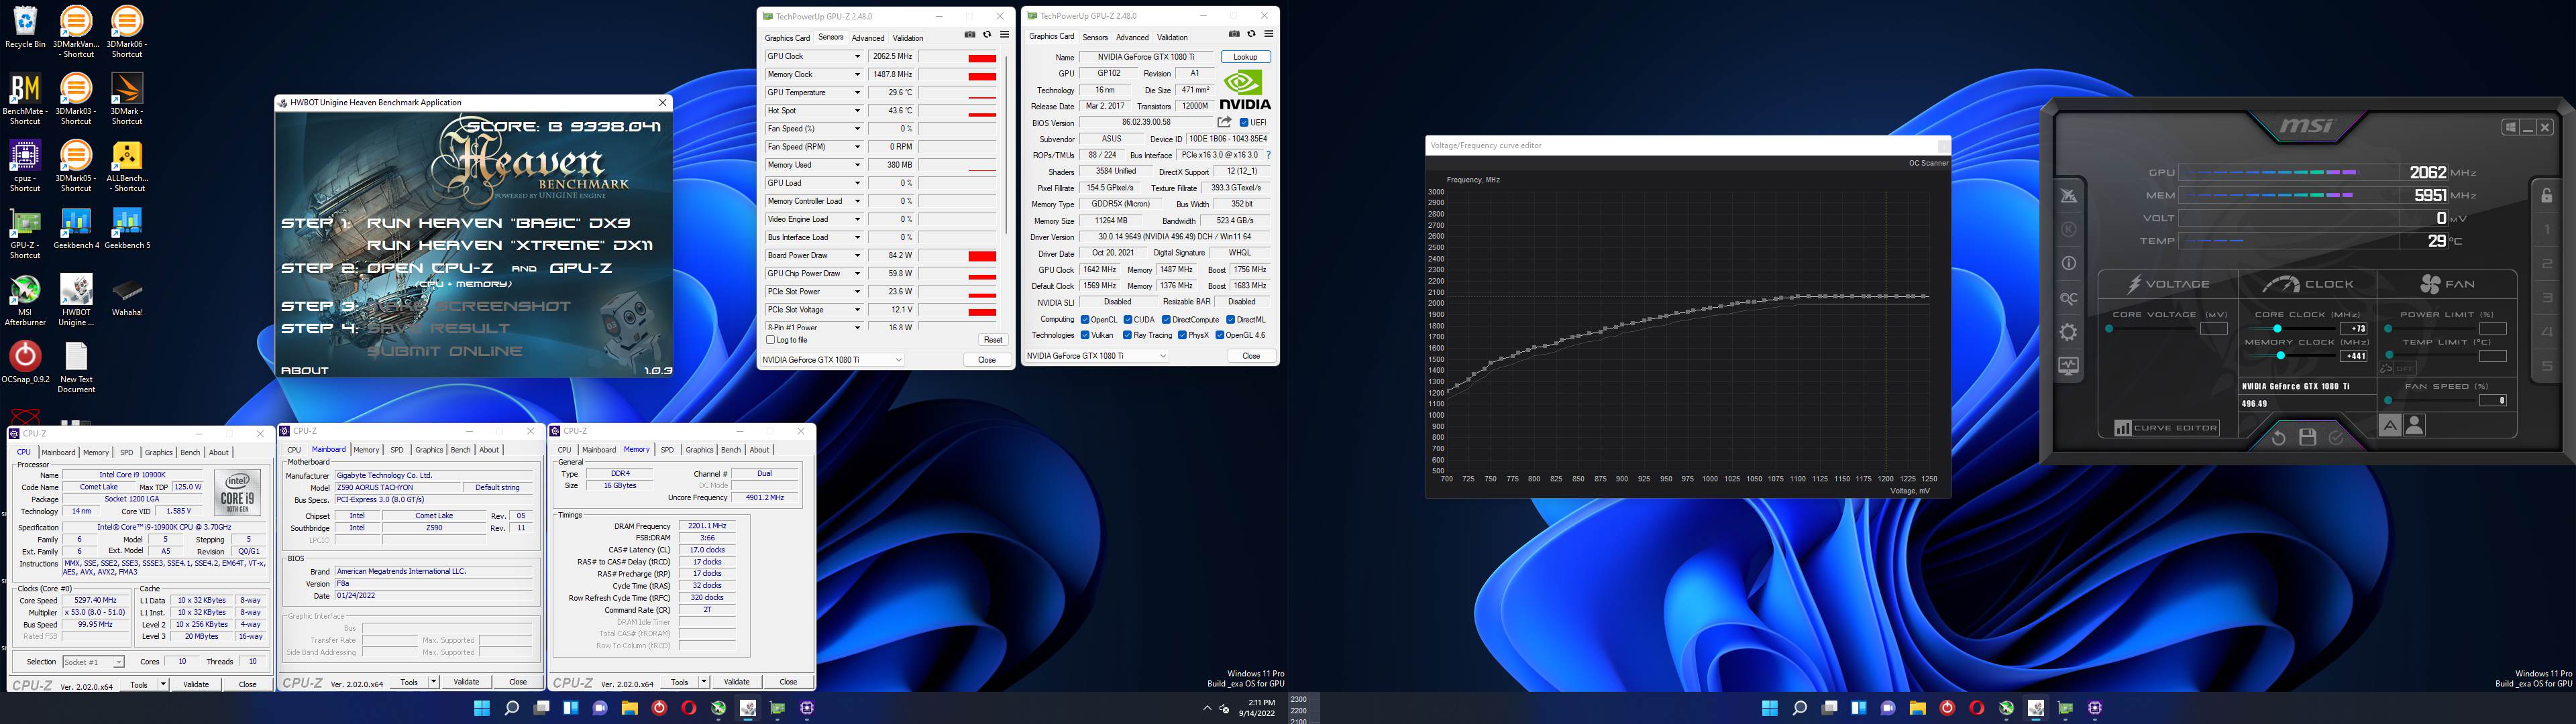The height and width of the screenshot is (724, 2576).
Task: Open the Afterburner information icon
Action: (x=2068, y=264)
